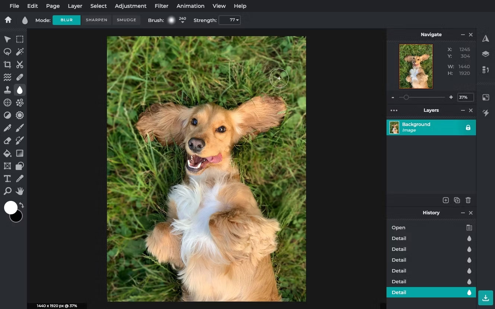The width and height of the screenshot is (495, 309).
Task: Create a new layer
Action: pos(446,200)
